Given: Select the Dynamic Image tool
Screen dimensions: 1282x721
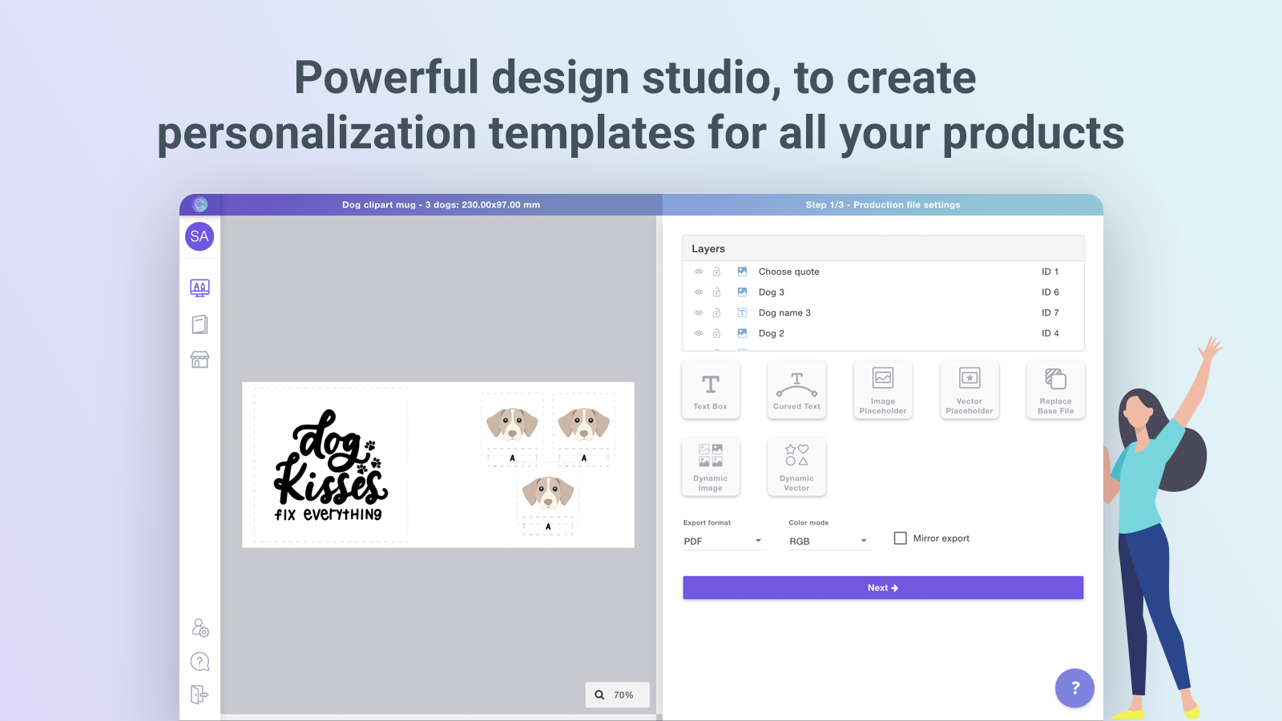Looking at the screenshot, I should 711,467.
